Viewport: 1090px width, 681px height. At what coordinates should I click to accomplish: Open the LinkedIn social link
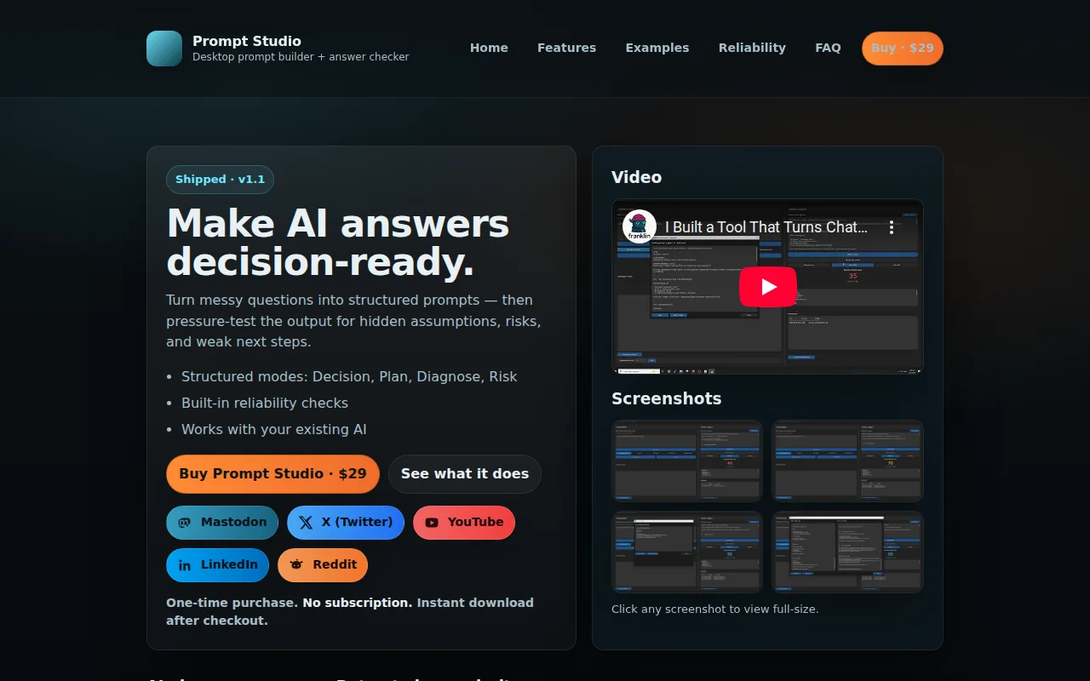coord(218,565)
